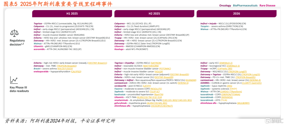Open the DESTINY-Breast09 link
This screenshot has height=125, width=285.
(x=163, y=77)
